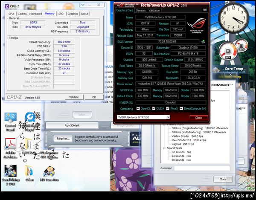The width and height of the screenshot is (256, 200).
Task: Click the Register... button in 3DMark03
Action: (x=63, y=139)
